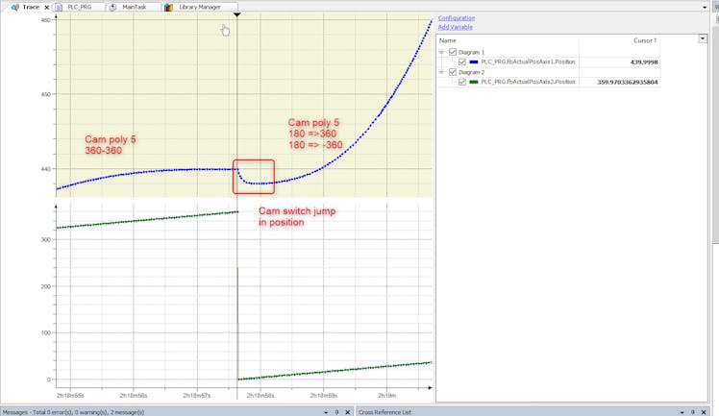Collapse the Diagram 1 tree node
The image size is (719, 416).
(x=442, y=52)
